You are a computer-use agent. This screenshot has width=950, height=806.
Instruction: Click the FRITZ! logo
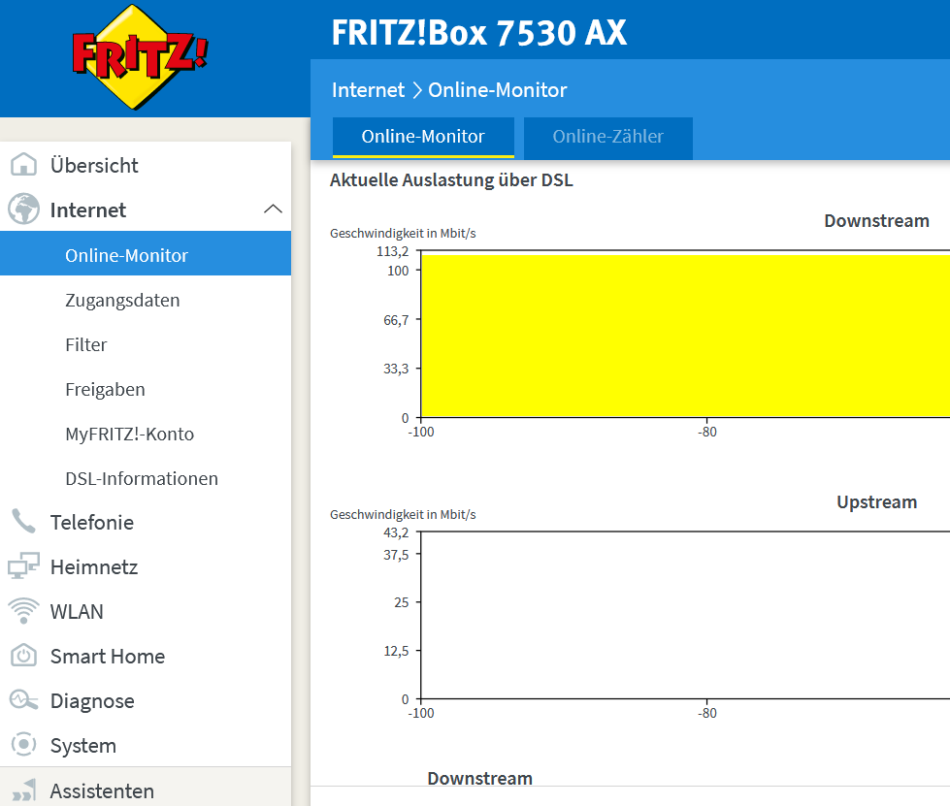[x=140, y=57]
